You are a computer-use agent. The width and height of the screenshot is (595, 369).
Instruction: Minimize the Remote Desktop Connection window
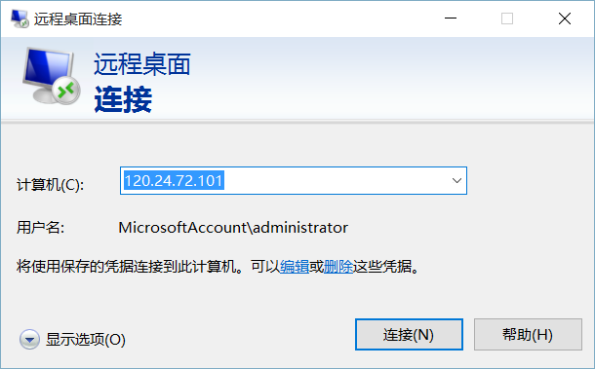tap(451, 18)
